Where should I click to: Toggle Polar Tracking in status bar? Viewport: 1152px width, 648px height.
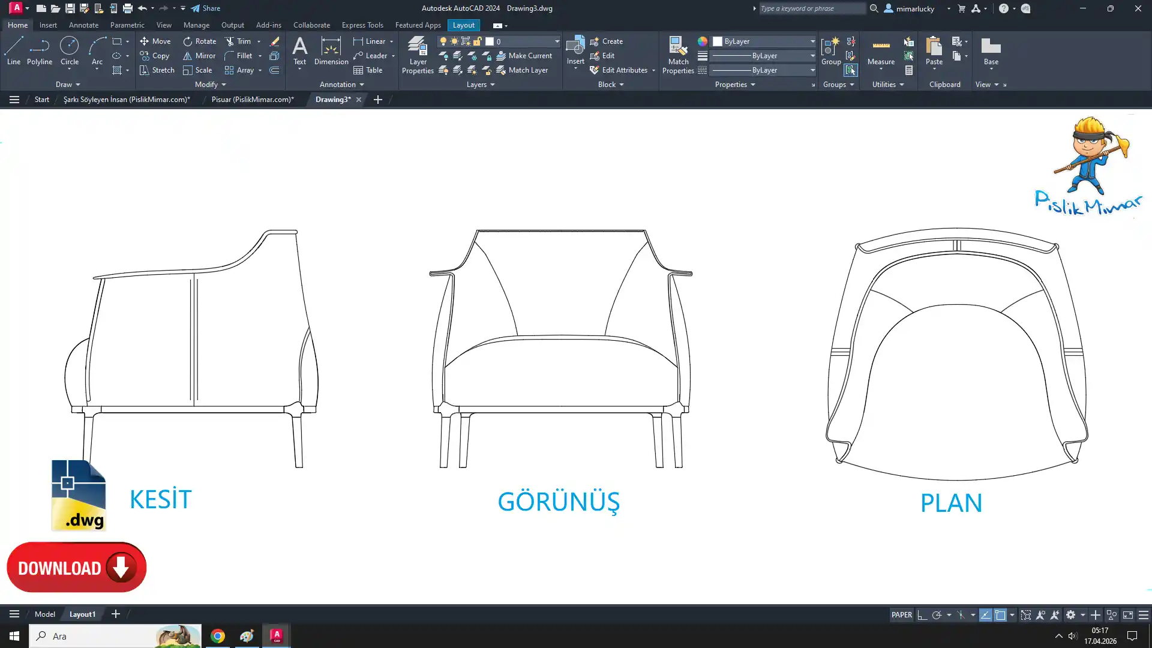point(937,615)
